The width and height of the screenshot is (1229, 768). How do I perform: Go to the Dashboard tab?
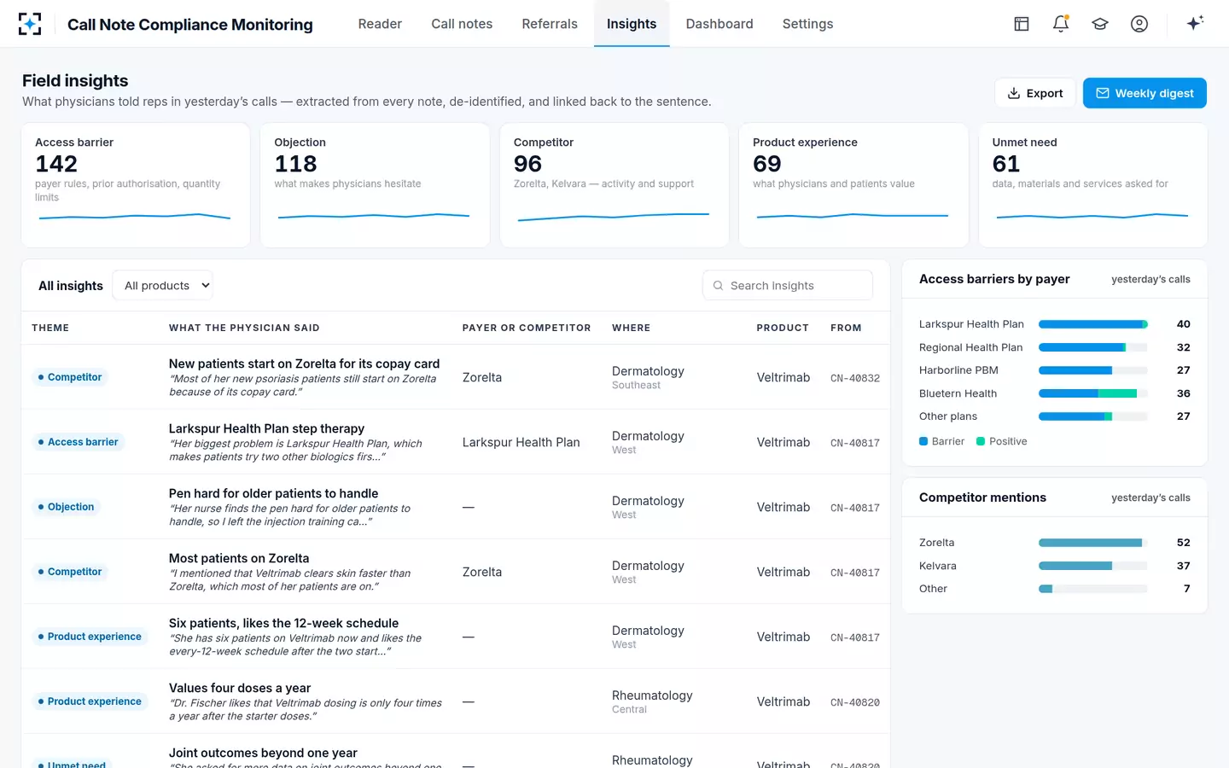point(719,24)
